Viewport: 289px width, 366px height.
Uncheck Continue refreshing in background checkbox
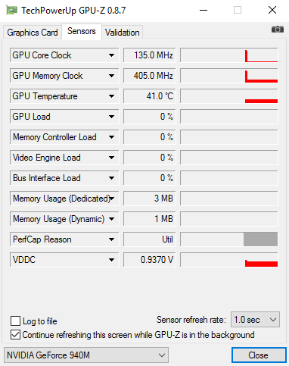pyautogui.click(x=15, y=335)
